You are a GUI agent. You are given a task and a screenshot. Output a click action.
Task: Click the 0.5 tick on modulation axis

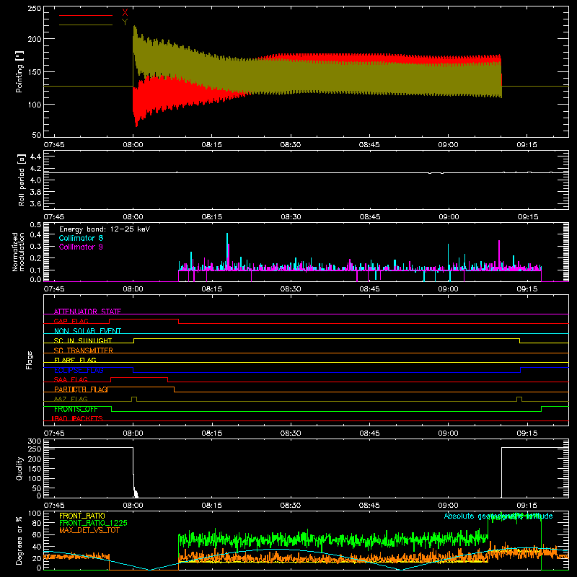pyautogui.click(x=35, y=224)
